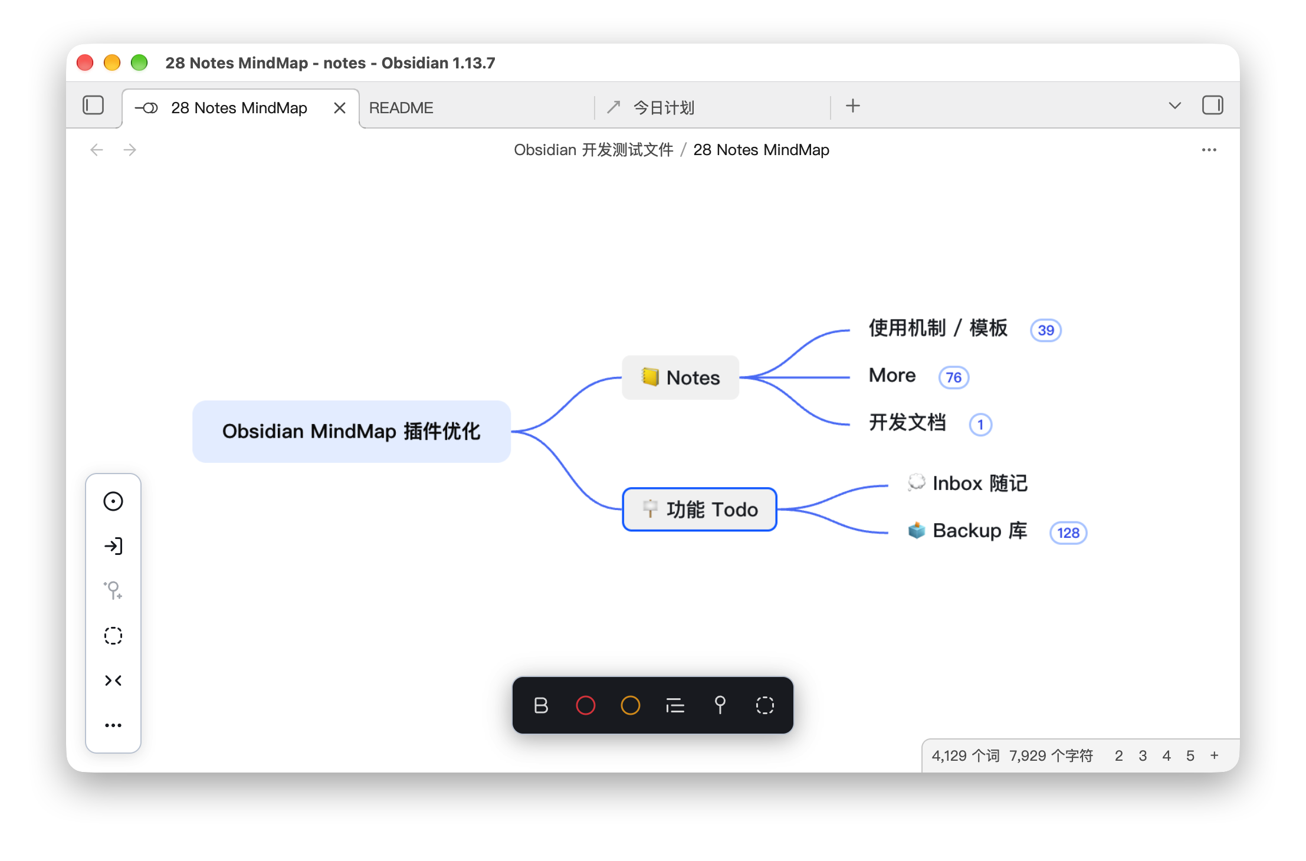1306x861 pixels.
Task: Select the More node
Action: [x=892, y=376]
